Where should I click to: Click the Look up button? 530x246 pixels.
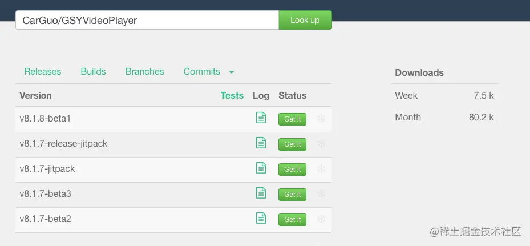305,20
